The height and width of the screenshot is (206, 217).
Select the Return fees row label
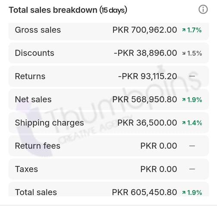click(38, 146)
